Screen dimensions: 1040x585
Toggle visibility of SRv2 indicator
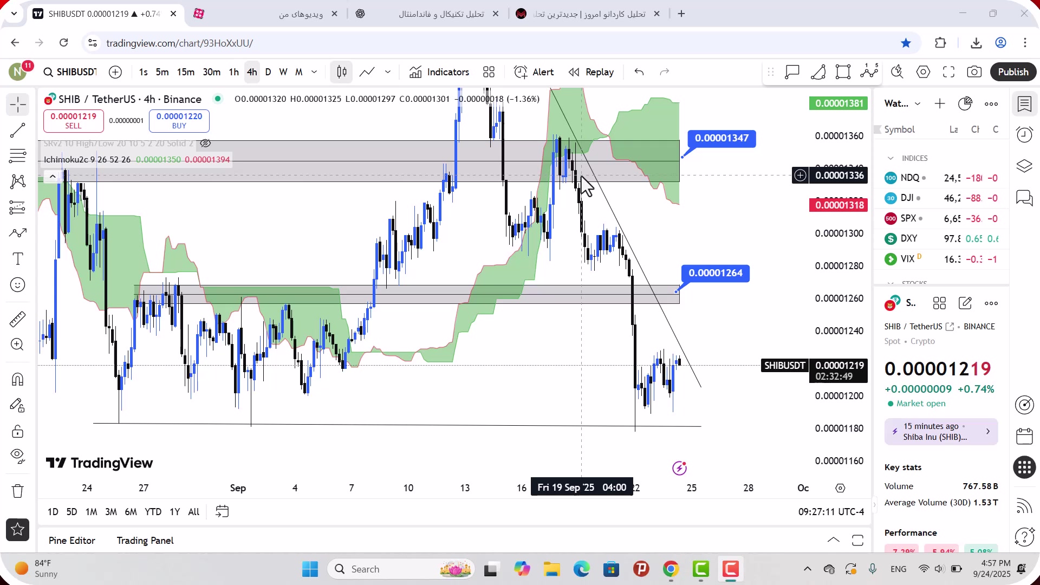click(205, 144)
